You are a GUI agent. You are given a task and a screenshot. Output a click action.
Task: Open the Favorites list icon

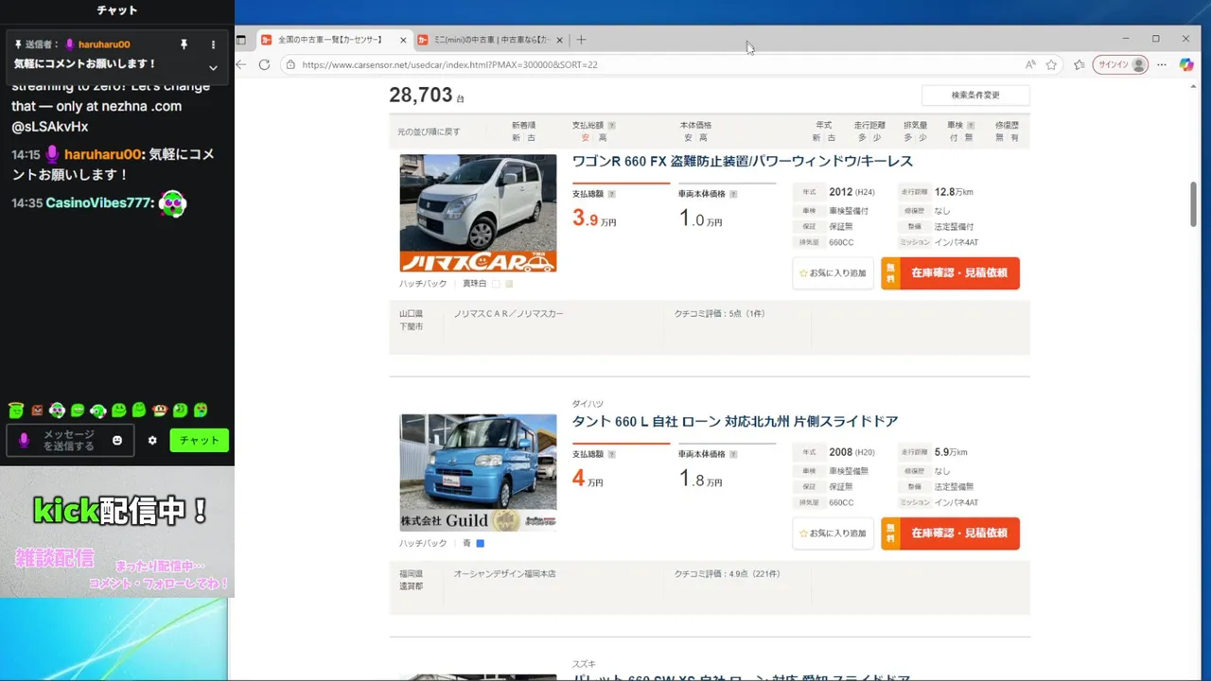[1079, 64]
